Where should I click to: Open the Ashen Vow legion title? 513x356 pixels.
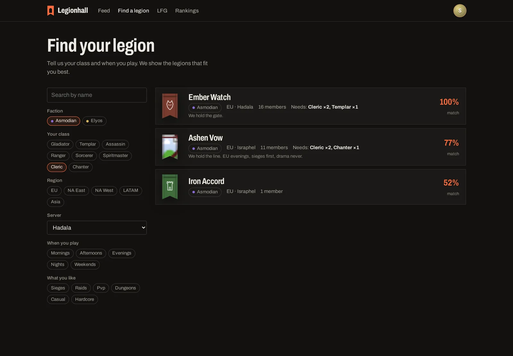tap(206, 138)
